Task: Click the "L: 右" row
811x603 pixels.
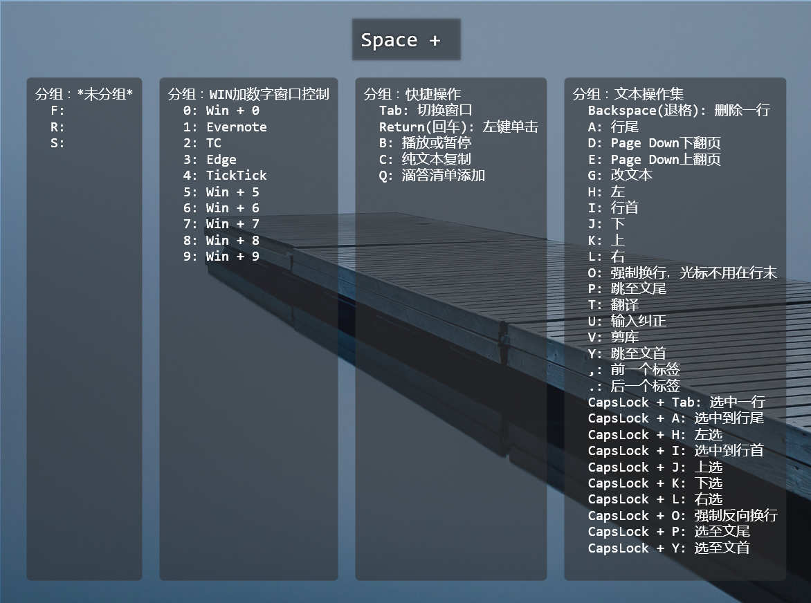Action: pyautogui.click(x=606, y=257)
